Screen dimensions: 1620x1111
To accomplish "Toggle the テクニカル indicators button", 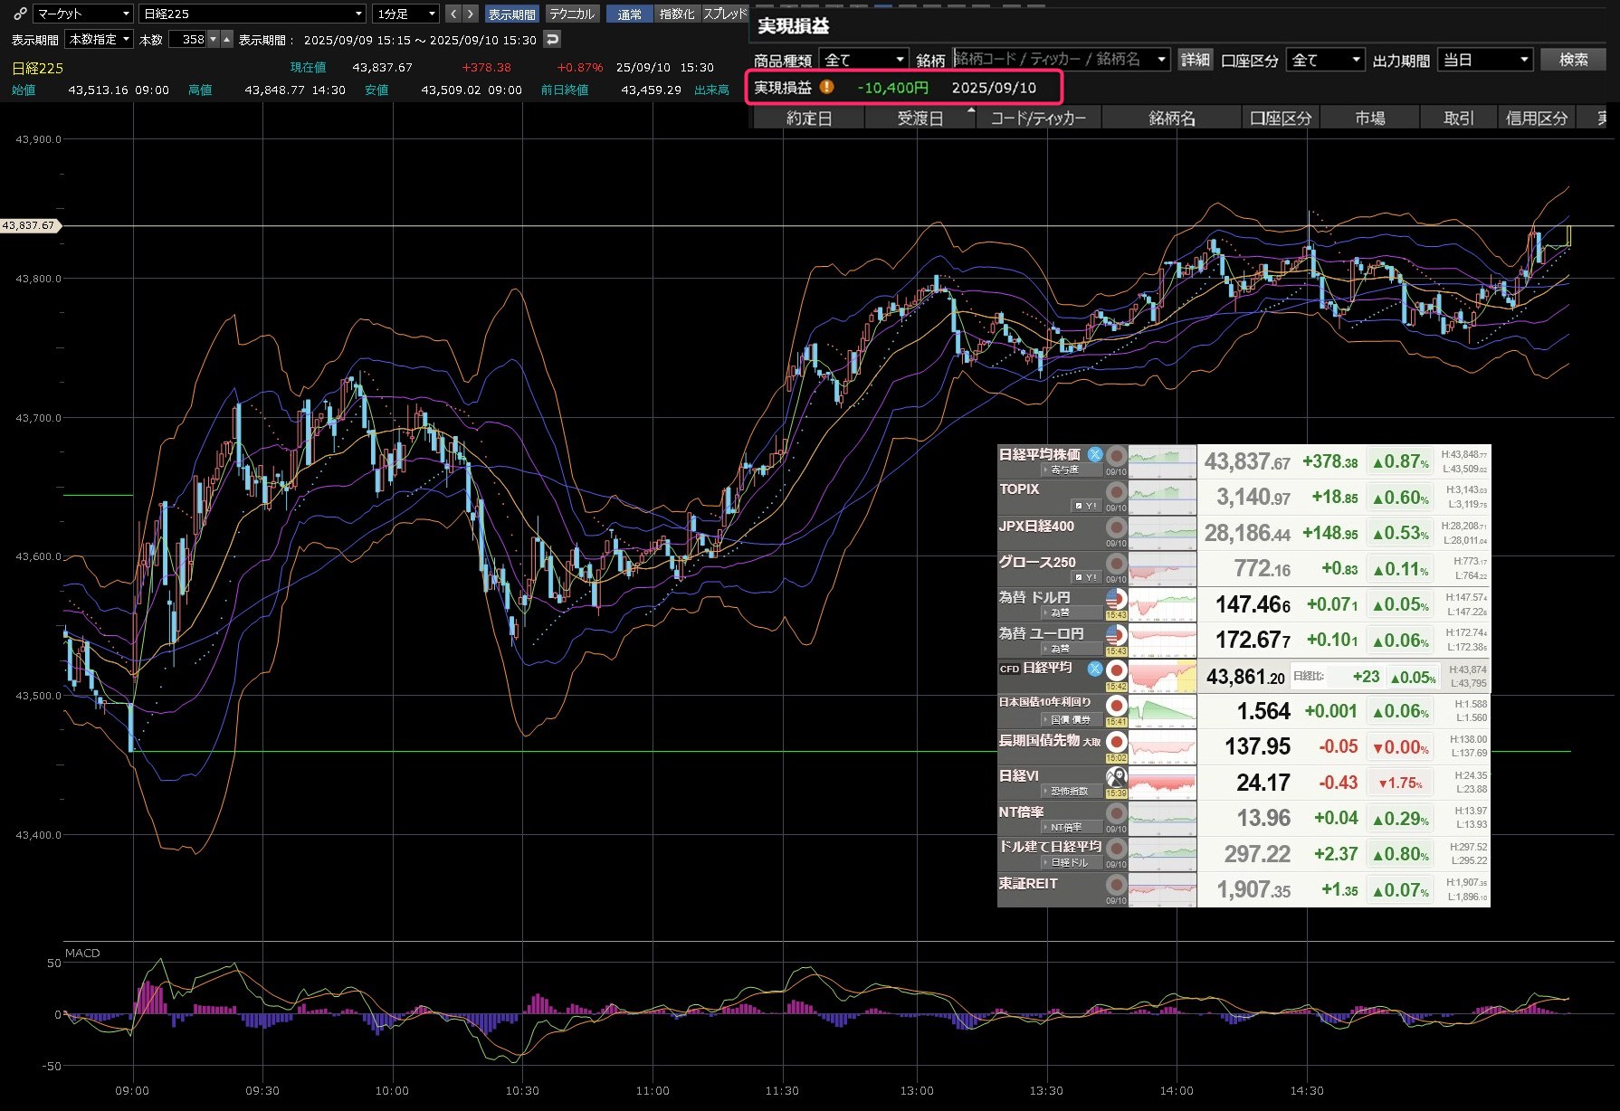I will click(572, 14).
